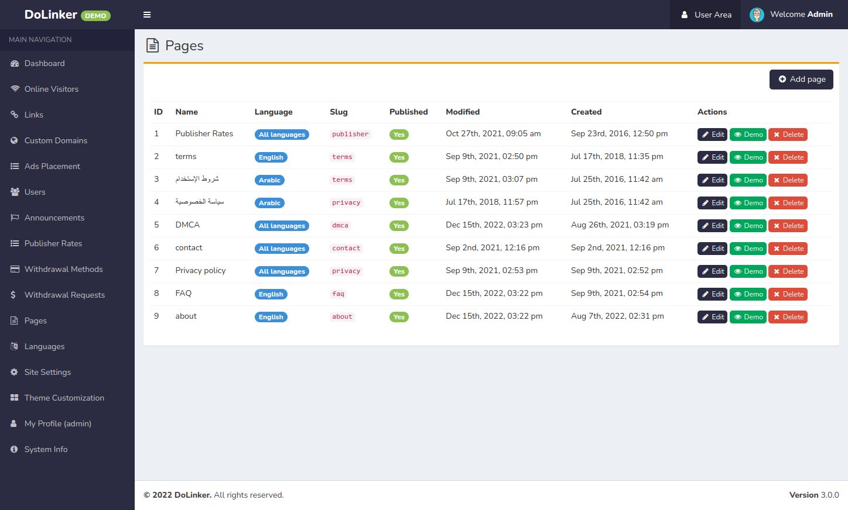This screenshot has height=510, width=848.
Task: Click the Users group icon
Action: click(15, 192)
